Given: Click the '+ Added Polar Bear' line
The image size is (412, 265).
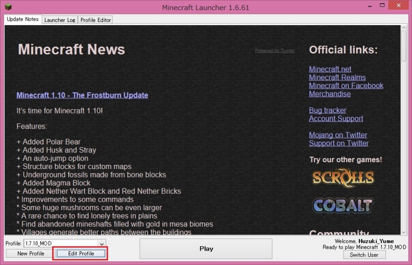Looking at the screenshot, I should pyautogui.click(x=48, y=142).
